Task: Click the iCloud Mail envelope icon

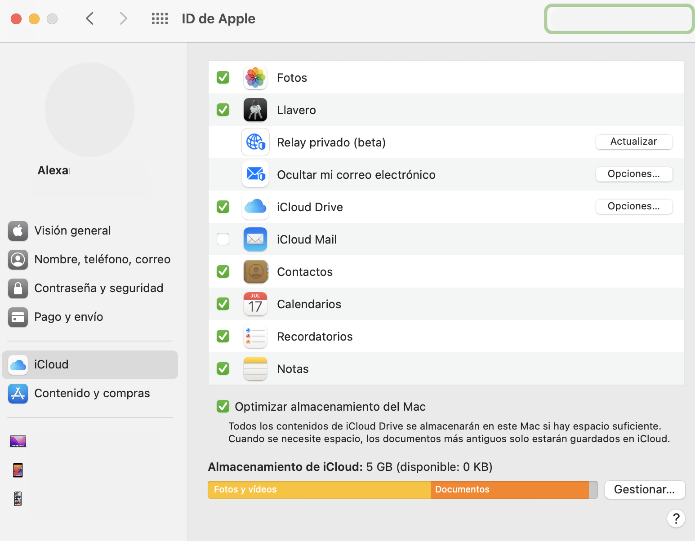Action: click(255, 239)
